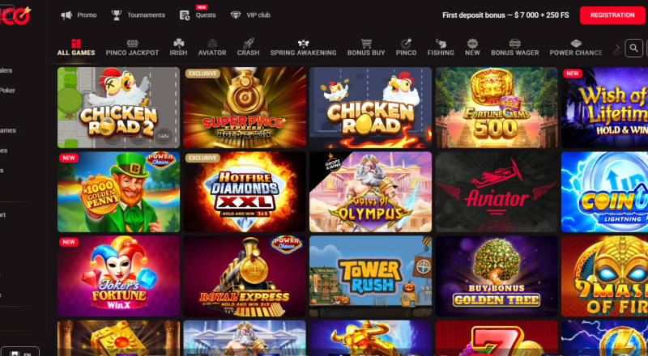This screenshot has height=356, width=648.
Task: Open the Tower Rush game tile
Action: [x=371, y=276]
